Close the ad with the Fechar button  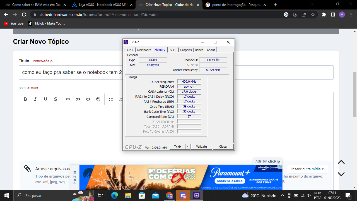coord(74,177)
